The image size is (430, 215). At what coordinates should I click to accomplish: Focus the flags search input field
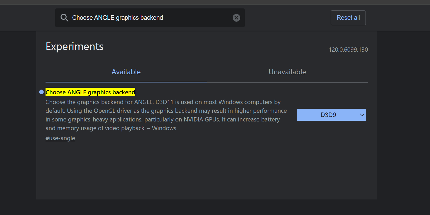pyautogui.click(x=150, y=18)
